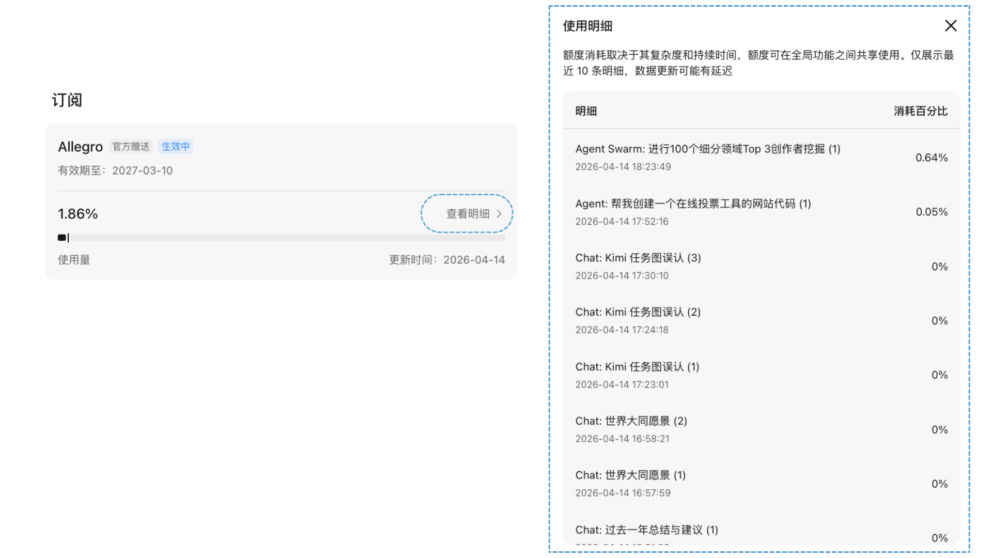Open Chat: 世界大同愿景 (1) entry
The width and height of the screenshot is (992, 558).
(x=630, y=476)
